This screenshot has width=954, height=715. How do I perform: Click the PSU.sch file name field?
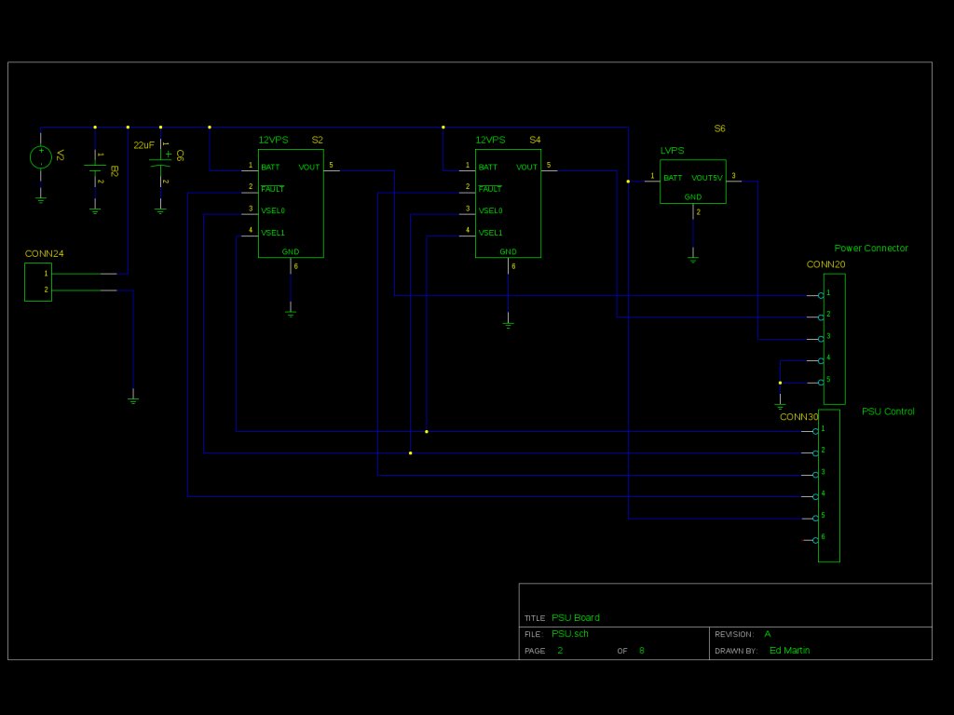click(570, 634)
